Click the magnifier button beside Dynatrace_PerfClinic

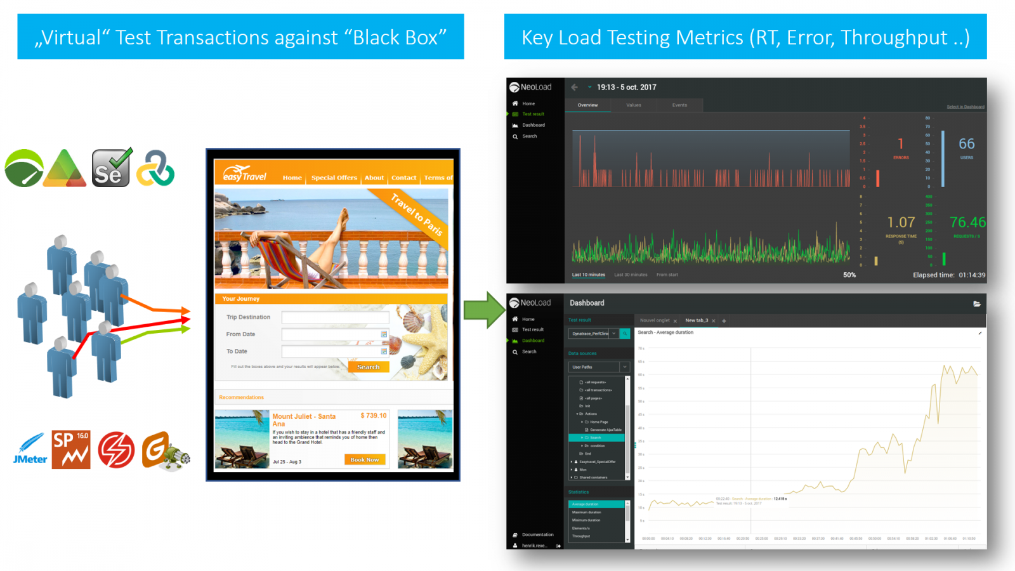(624, 333)
